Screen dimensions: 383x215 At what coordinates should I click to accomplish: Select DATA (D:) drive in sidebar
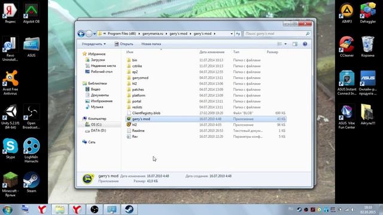[96, 130]
